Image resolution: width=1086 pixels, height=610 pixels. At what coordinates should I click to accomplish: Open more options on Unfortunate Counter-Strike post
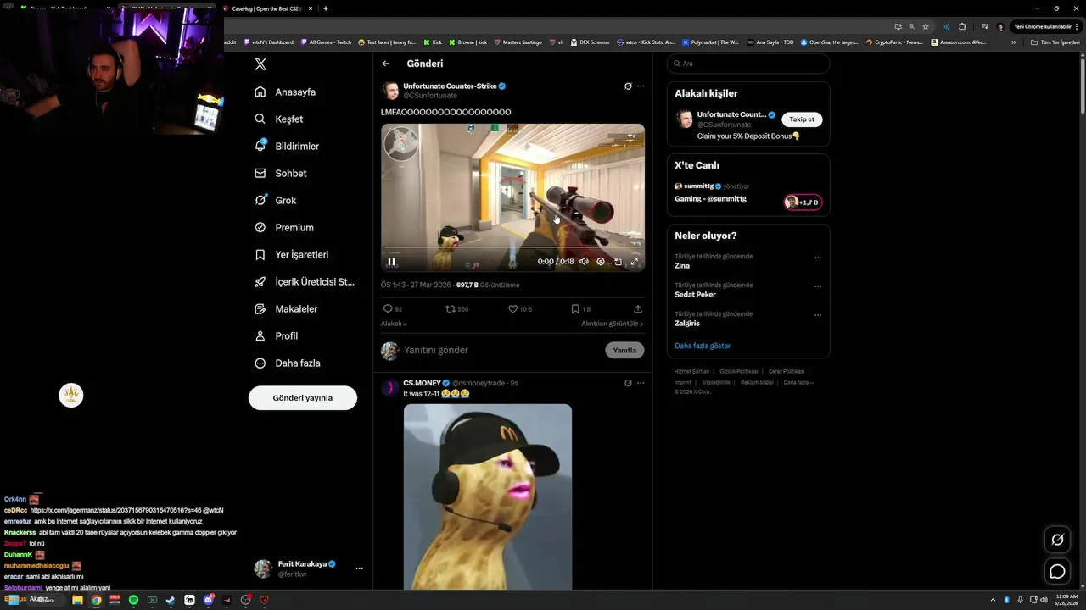641,86
